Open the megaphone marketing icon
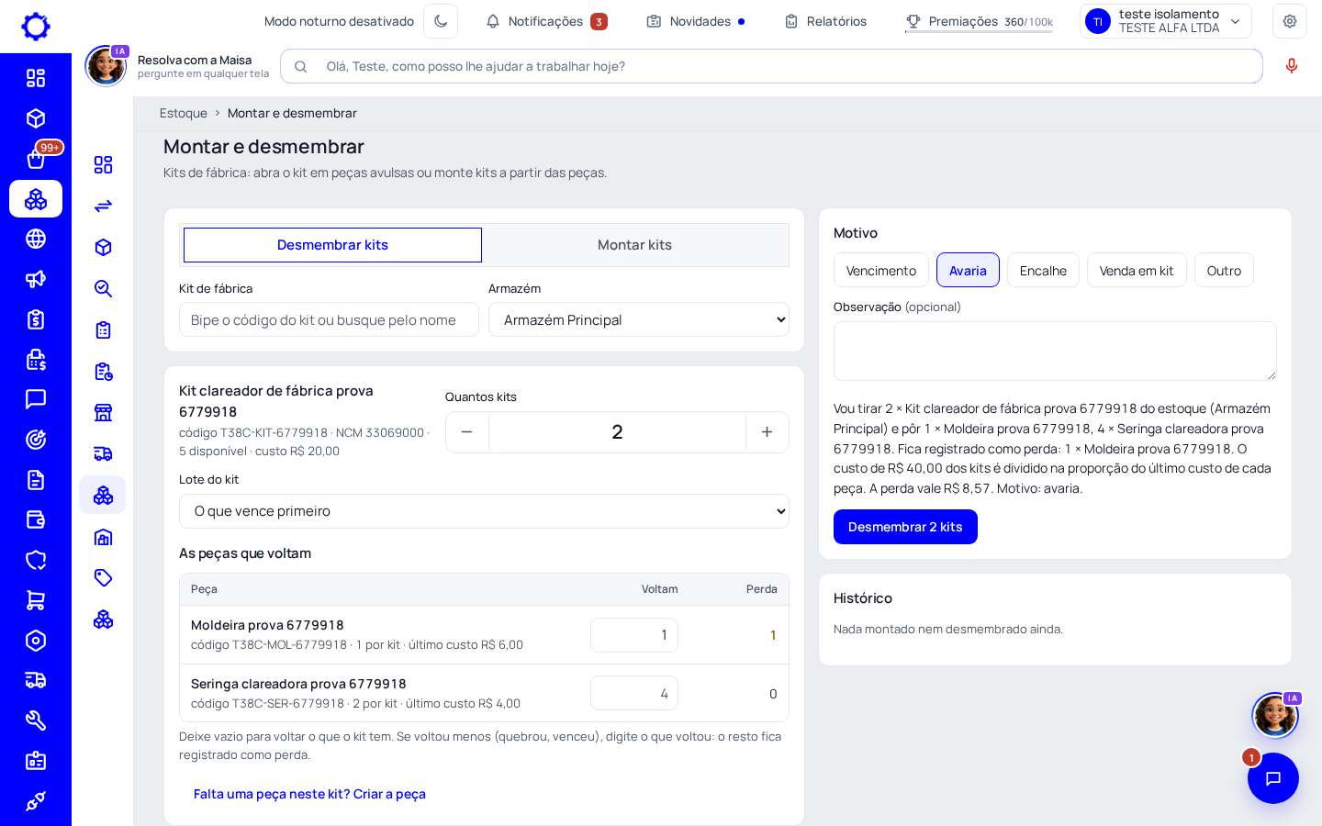The height and width of the screenshot is (826, 1322). [36, 279]
